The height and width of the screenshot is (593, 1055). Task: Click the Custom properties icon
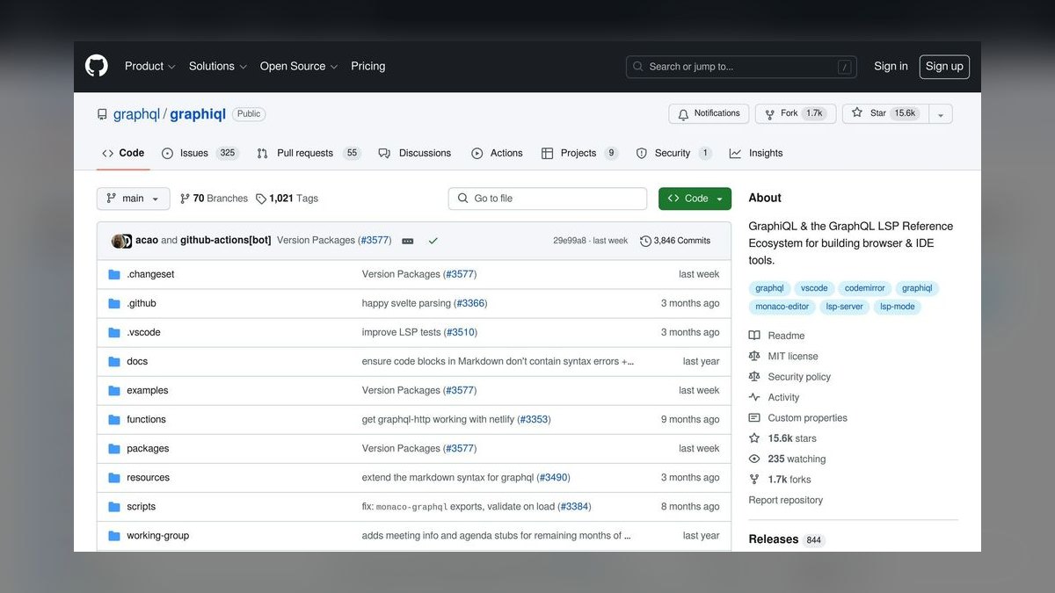pos(754,417)
